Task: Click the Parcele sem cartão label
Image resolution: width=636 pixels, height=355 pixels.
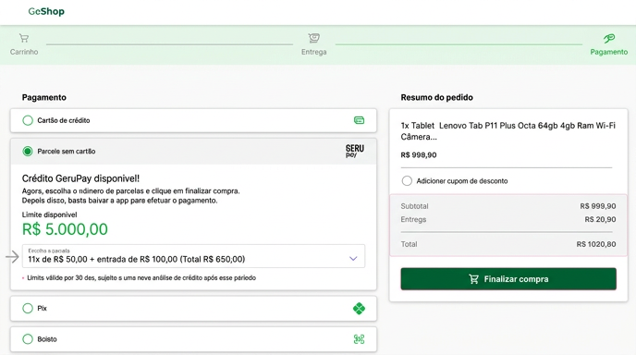Action: coord(67,152)
